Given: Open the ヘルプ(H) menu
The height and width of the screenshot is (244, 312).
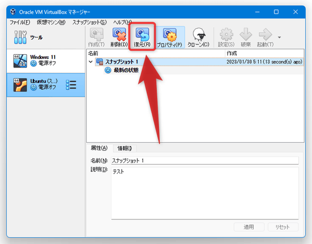Looking at the screenshot, I should (122, 22).
